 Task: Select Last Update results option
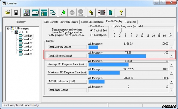point(92,35)
